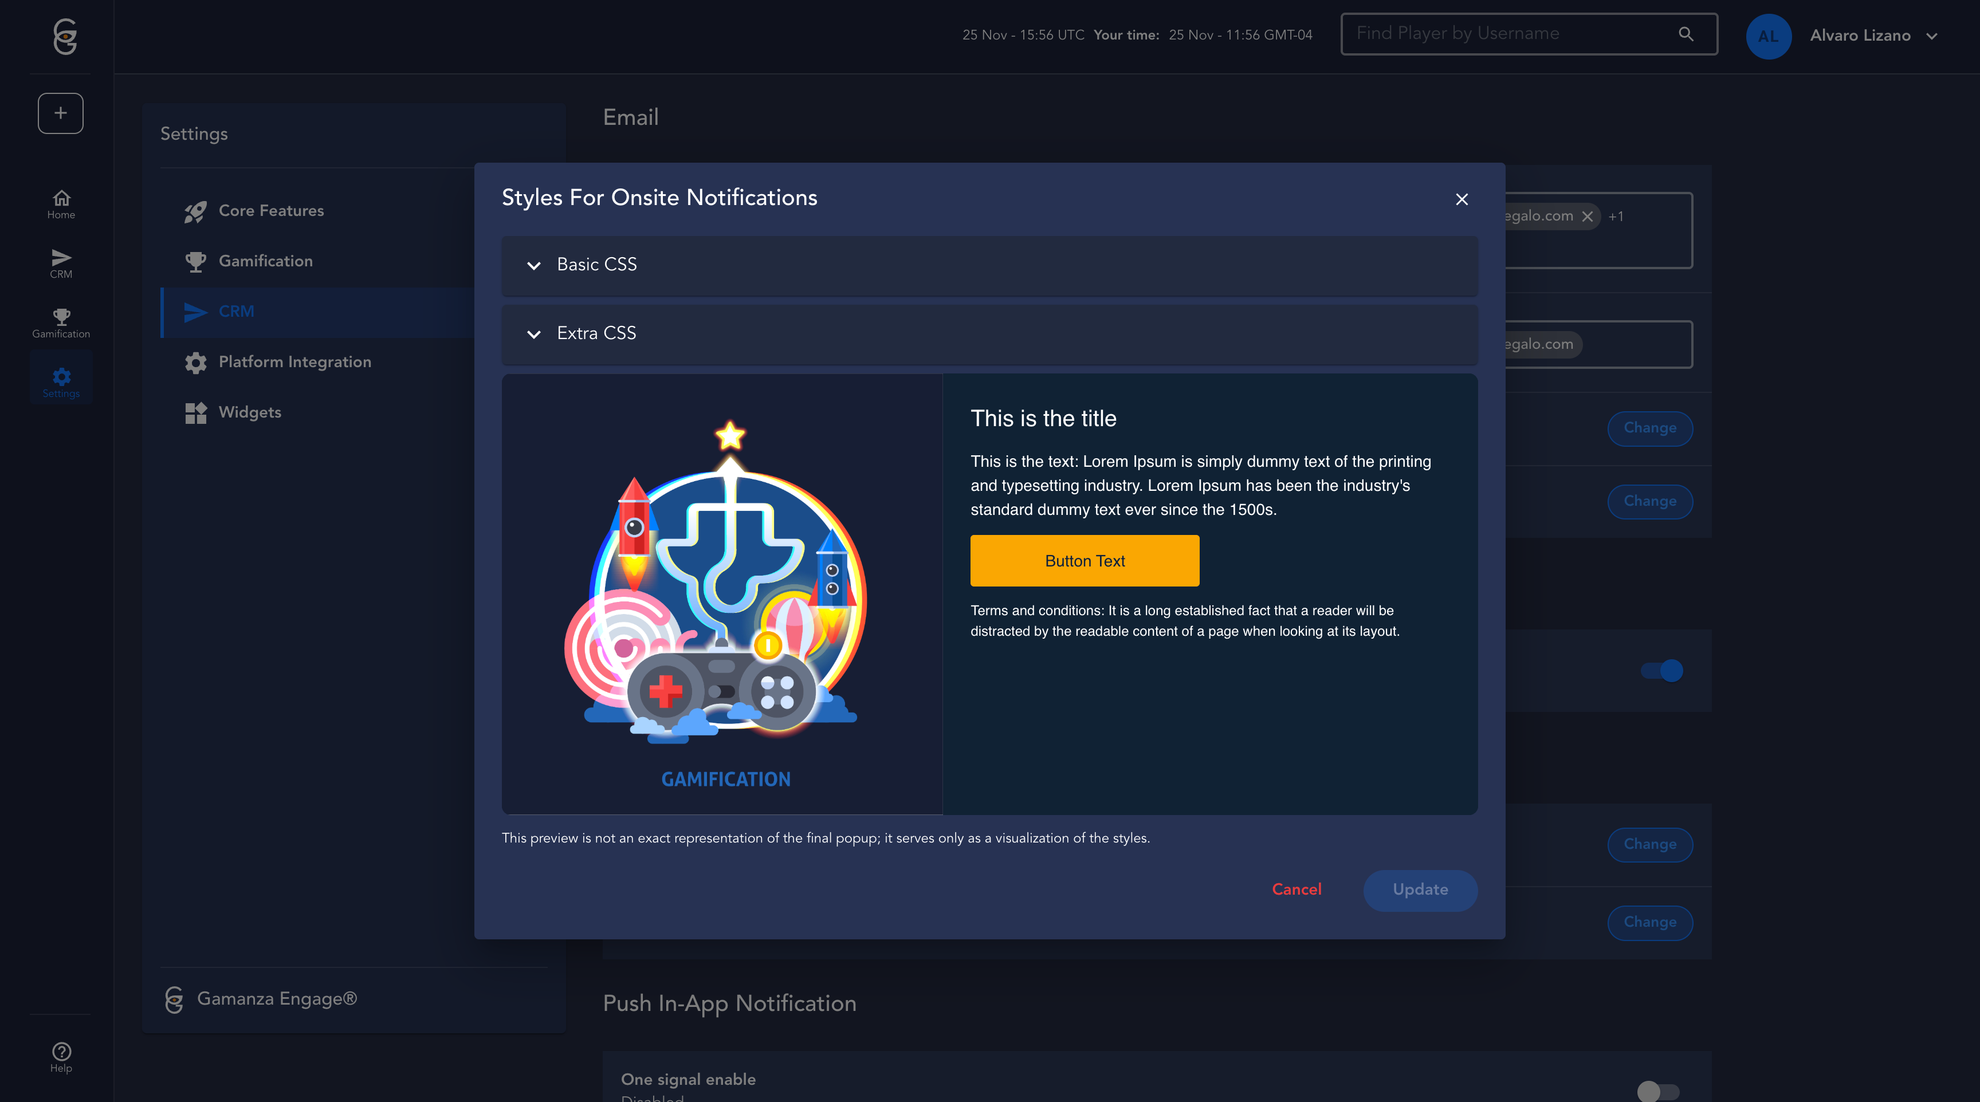Click the Gamanza logo in the sidebar
Screen dimensions: 1980x1102
coord(65,36)
